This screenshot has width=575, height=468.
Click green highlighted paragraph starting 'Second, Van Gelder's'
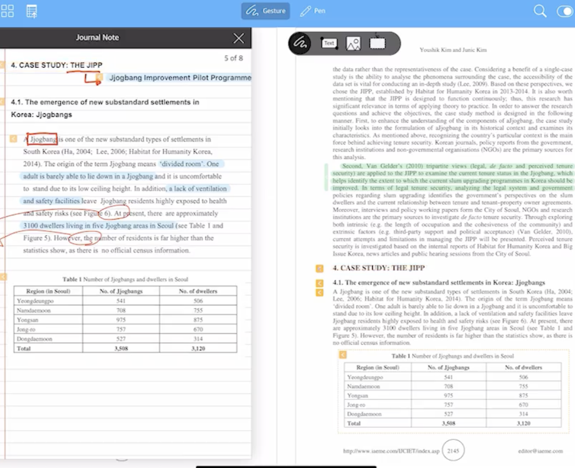[x=452, y=177]
